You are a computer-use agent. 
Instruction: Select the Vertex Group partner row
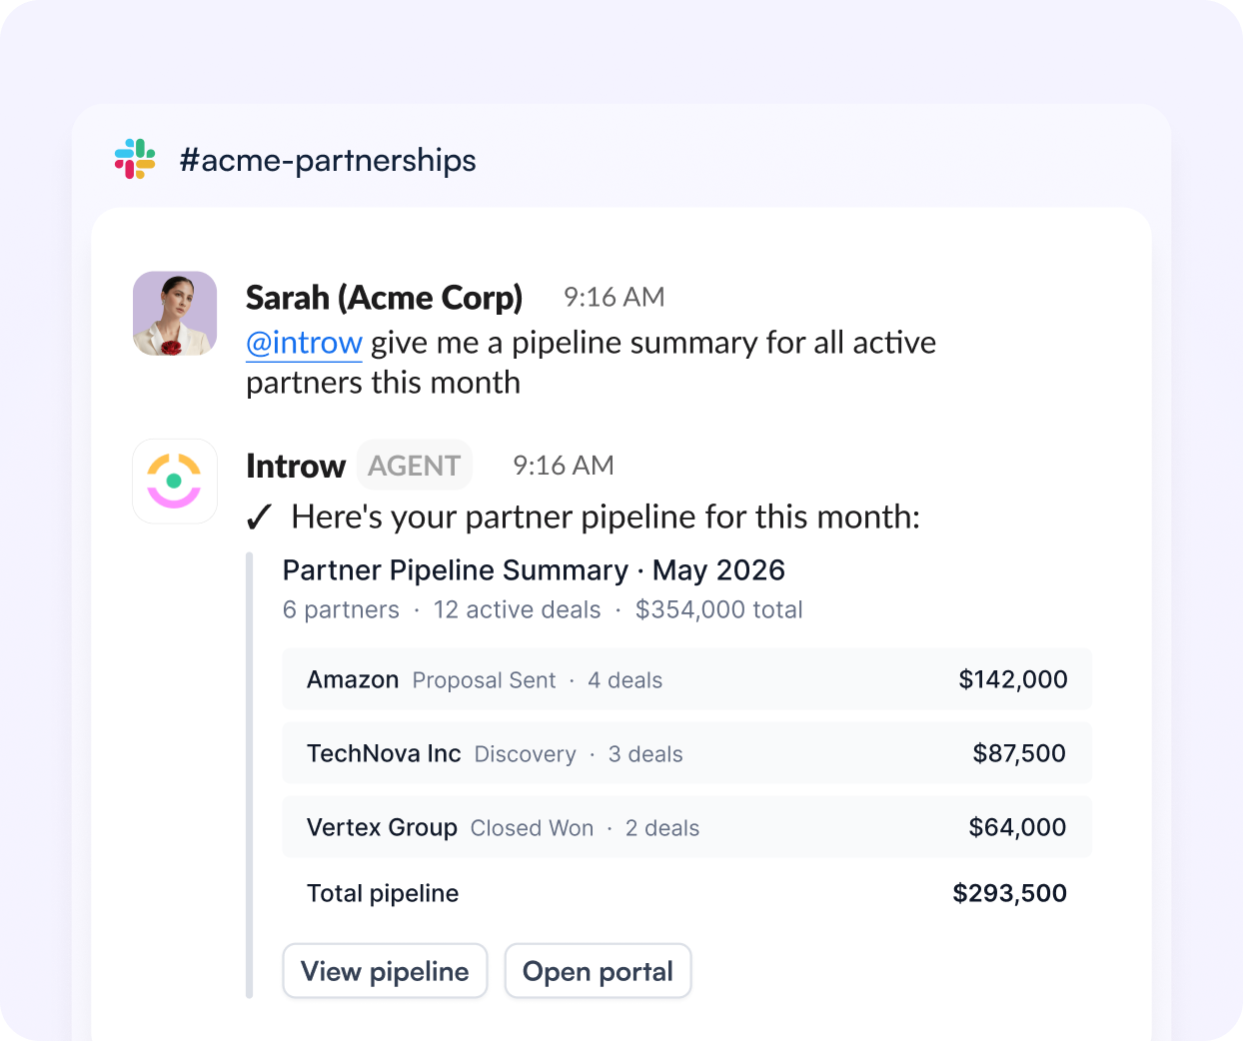point(686,827)
